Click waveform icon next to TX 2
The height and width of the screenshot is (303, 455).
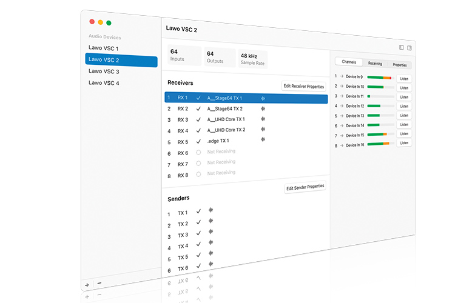click(x=211, y=221)
